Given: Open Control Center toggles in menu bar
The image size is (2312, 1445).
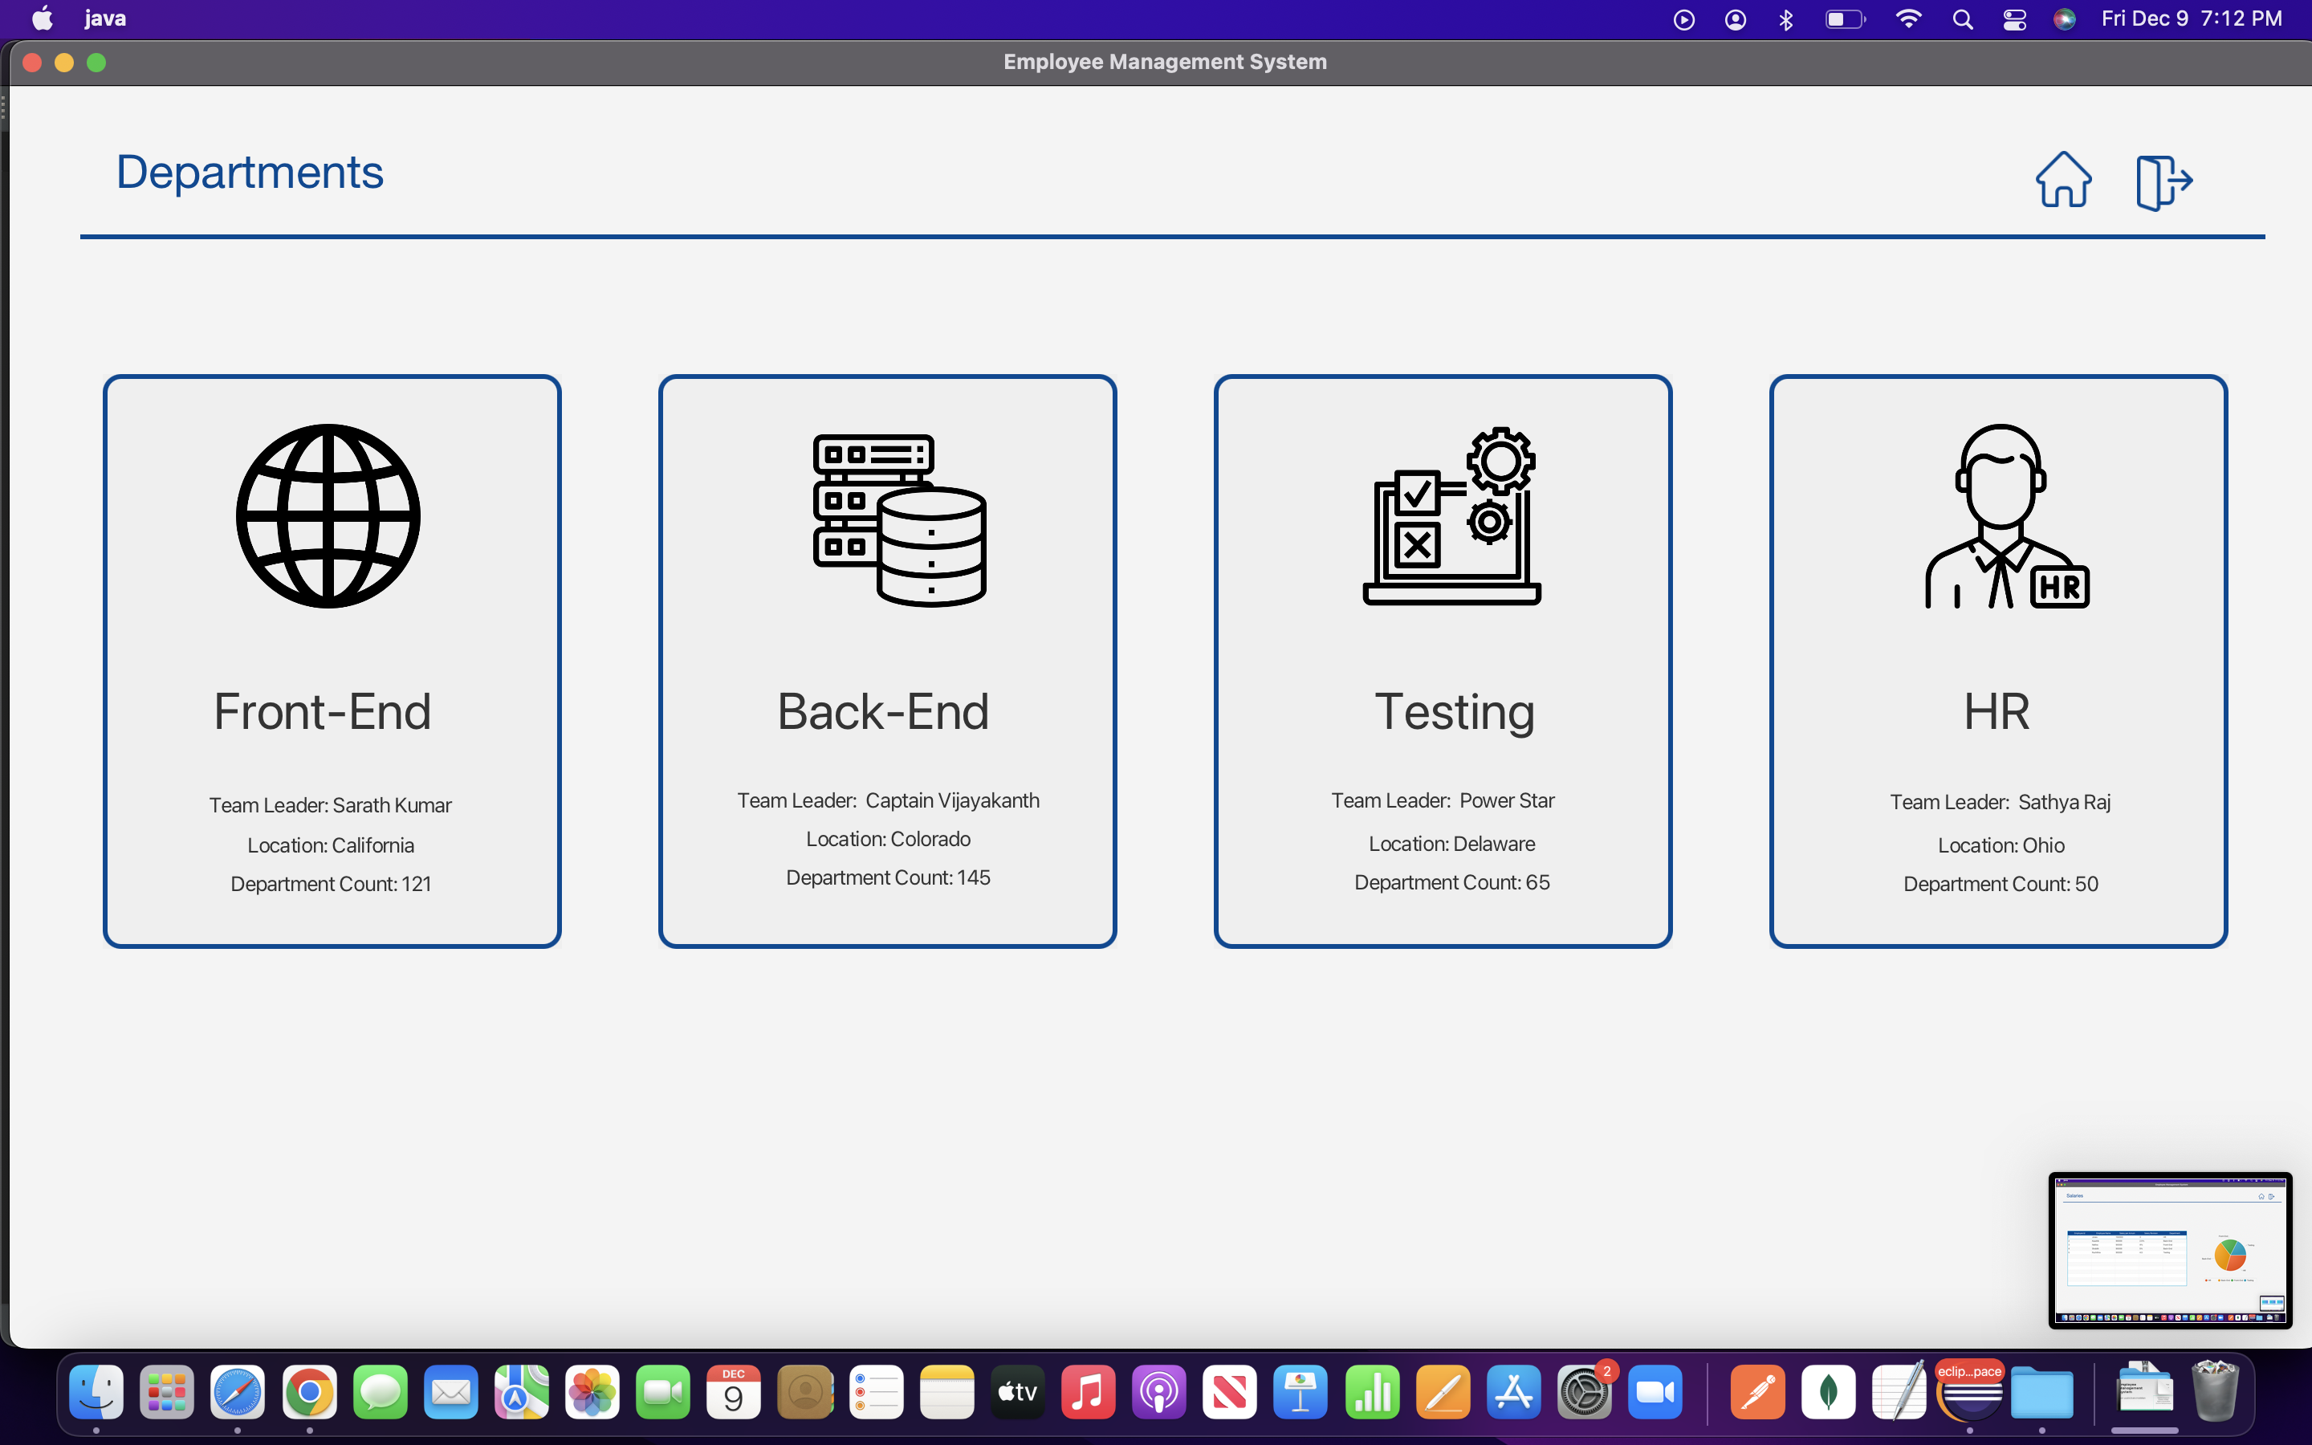Looking at the screenshot, I should click(2015, 19).
